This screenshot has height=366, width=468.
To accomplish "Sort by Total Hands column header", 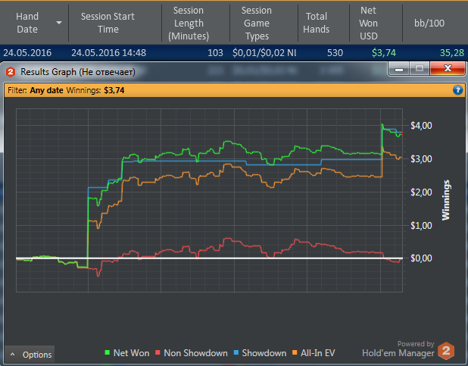I will [x=316, y=23].
